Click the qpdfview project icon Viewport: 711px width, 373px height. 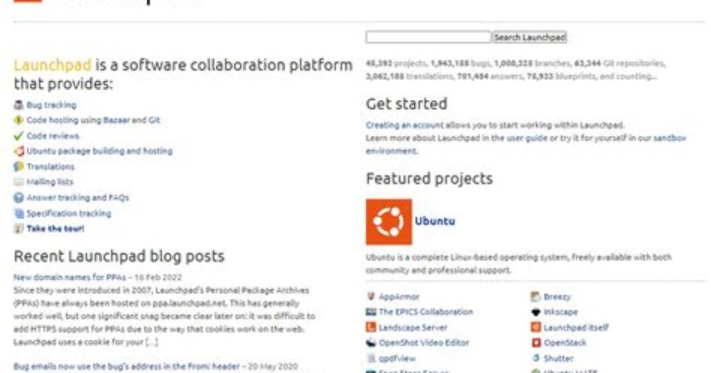coord(371,359)
